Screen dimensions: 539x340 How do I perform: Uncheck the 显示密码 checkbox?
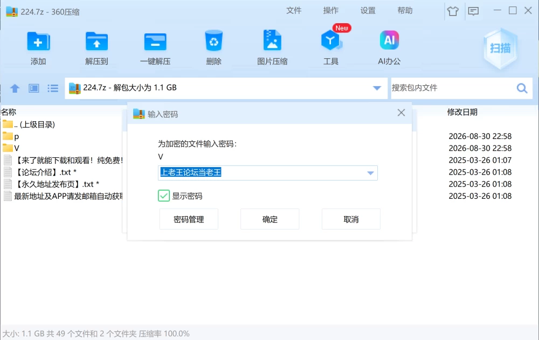[x=164, y=196]
